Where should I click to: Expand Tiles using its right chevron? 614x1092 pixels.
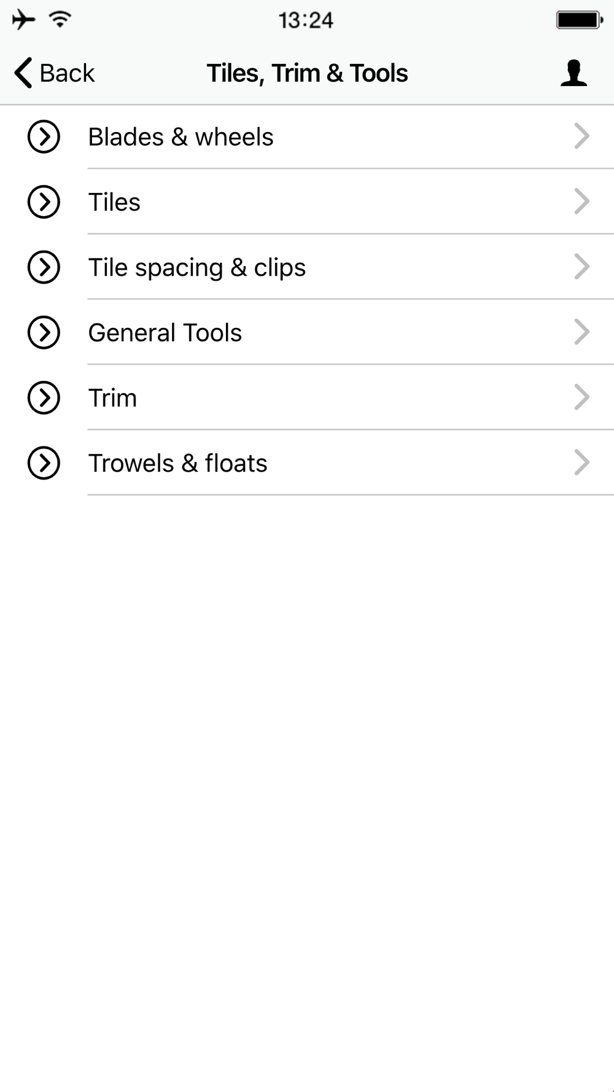(581, 201)
